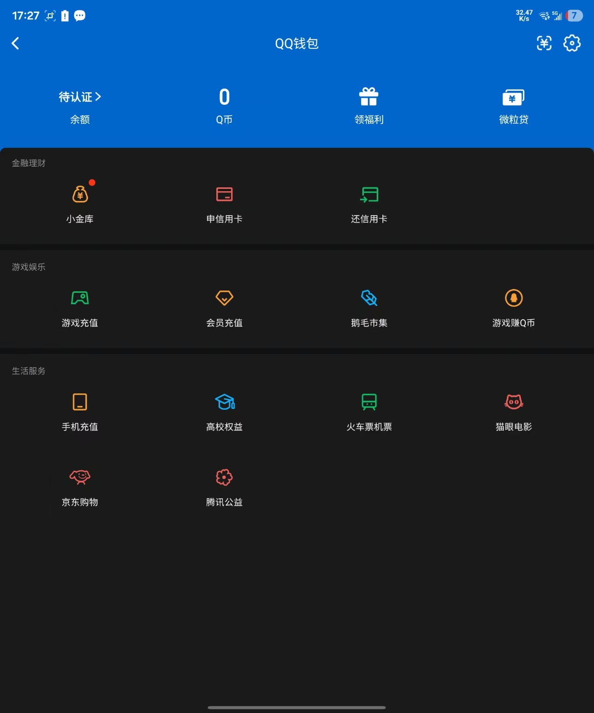Open 猫眼电影 movie tickets
Screen dimensions: 594x713
(x=513, y=410)
